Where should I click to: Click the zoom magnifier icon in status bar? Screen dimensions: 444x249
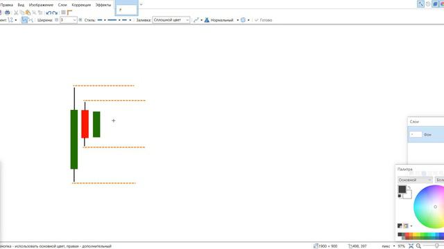418,246
